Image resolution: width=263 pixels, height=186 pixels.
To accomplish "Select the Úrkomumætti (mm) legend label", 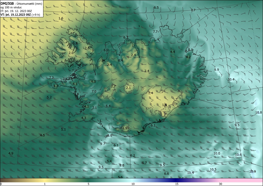I will pos(29,4).
